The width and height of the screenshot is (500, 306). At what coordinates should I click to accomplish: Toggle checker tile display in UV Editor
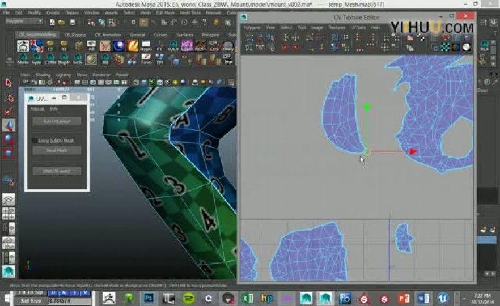coord(445,48)
